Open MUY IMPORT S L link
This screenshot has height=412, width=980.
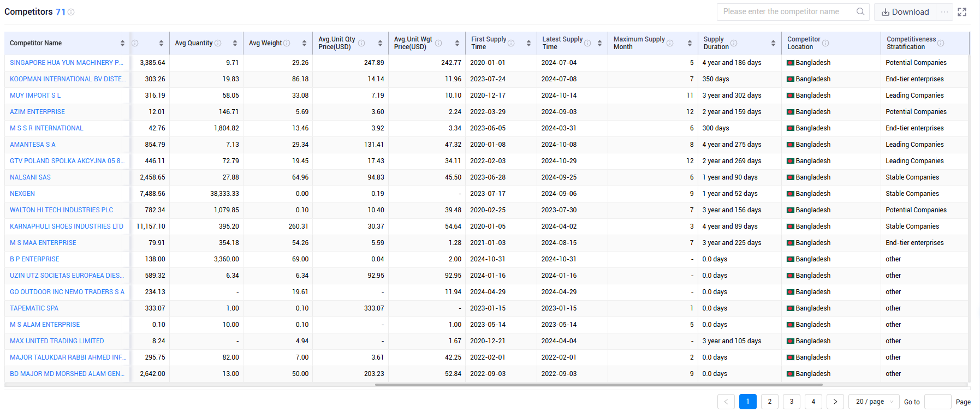[35, 95]
